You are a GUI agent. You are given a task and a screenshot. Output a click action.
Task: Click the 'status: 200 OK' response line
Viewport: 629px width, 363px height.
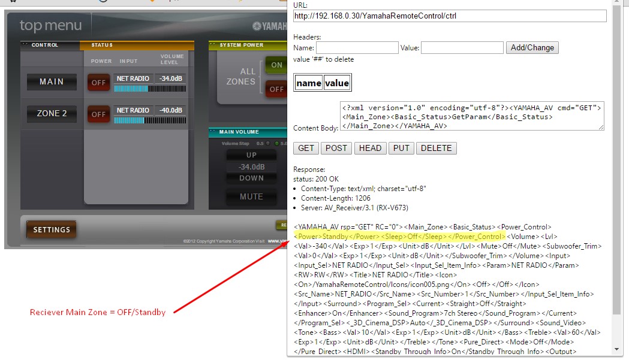coord(316,179)
